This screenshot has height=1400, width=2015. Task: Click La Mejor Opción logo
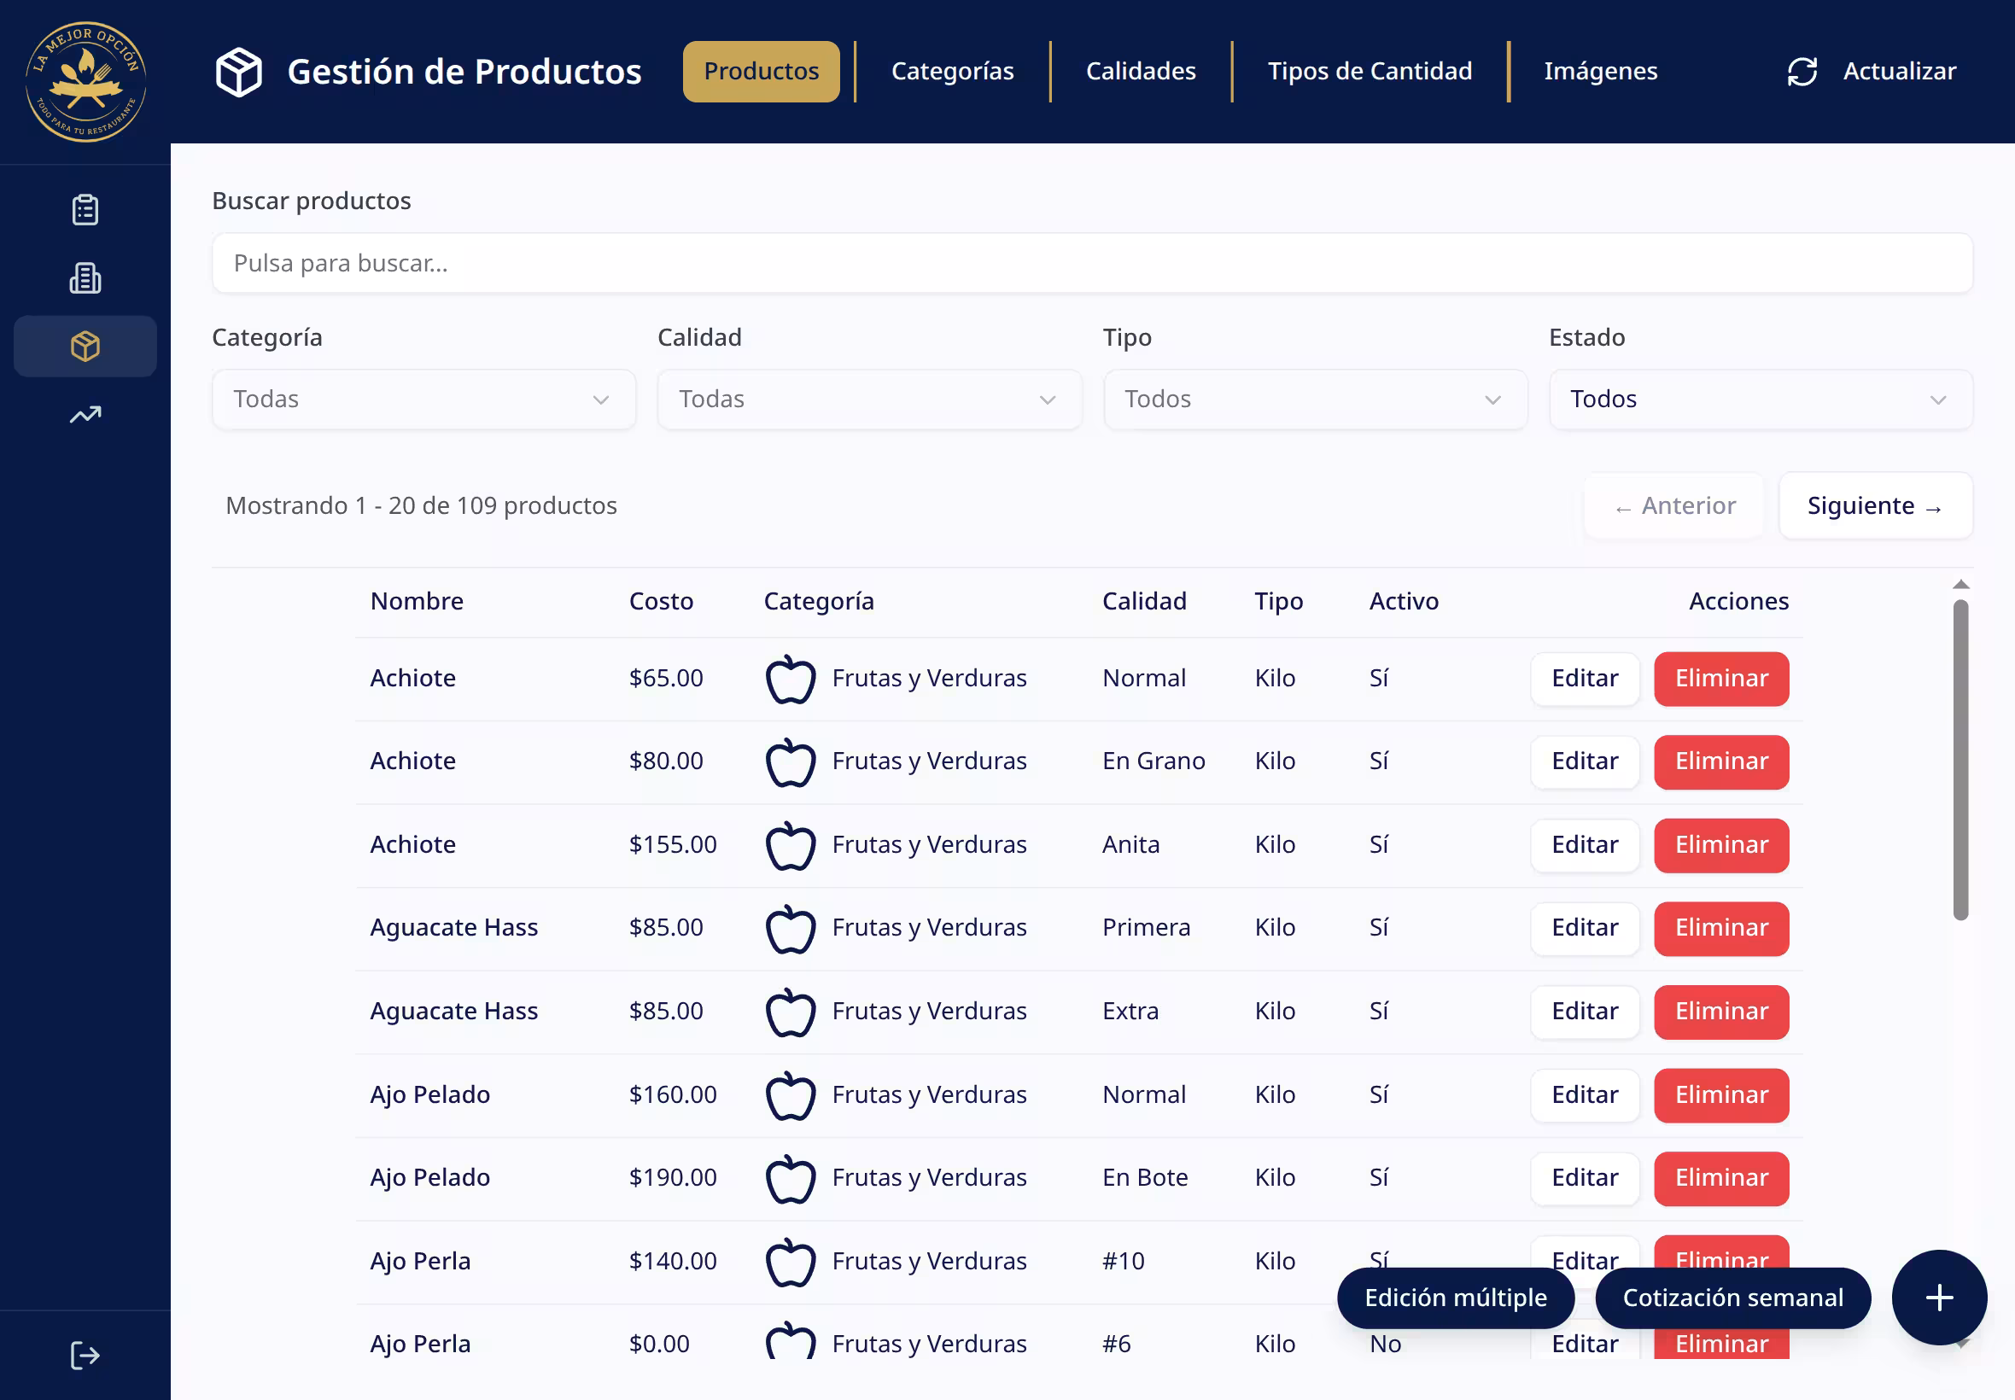coord(85,82)
